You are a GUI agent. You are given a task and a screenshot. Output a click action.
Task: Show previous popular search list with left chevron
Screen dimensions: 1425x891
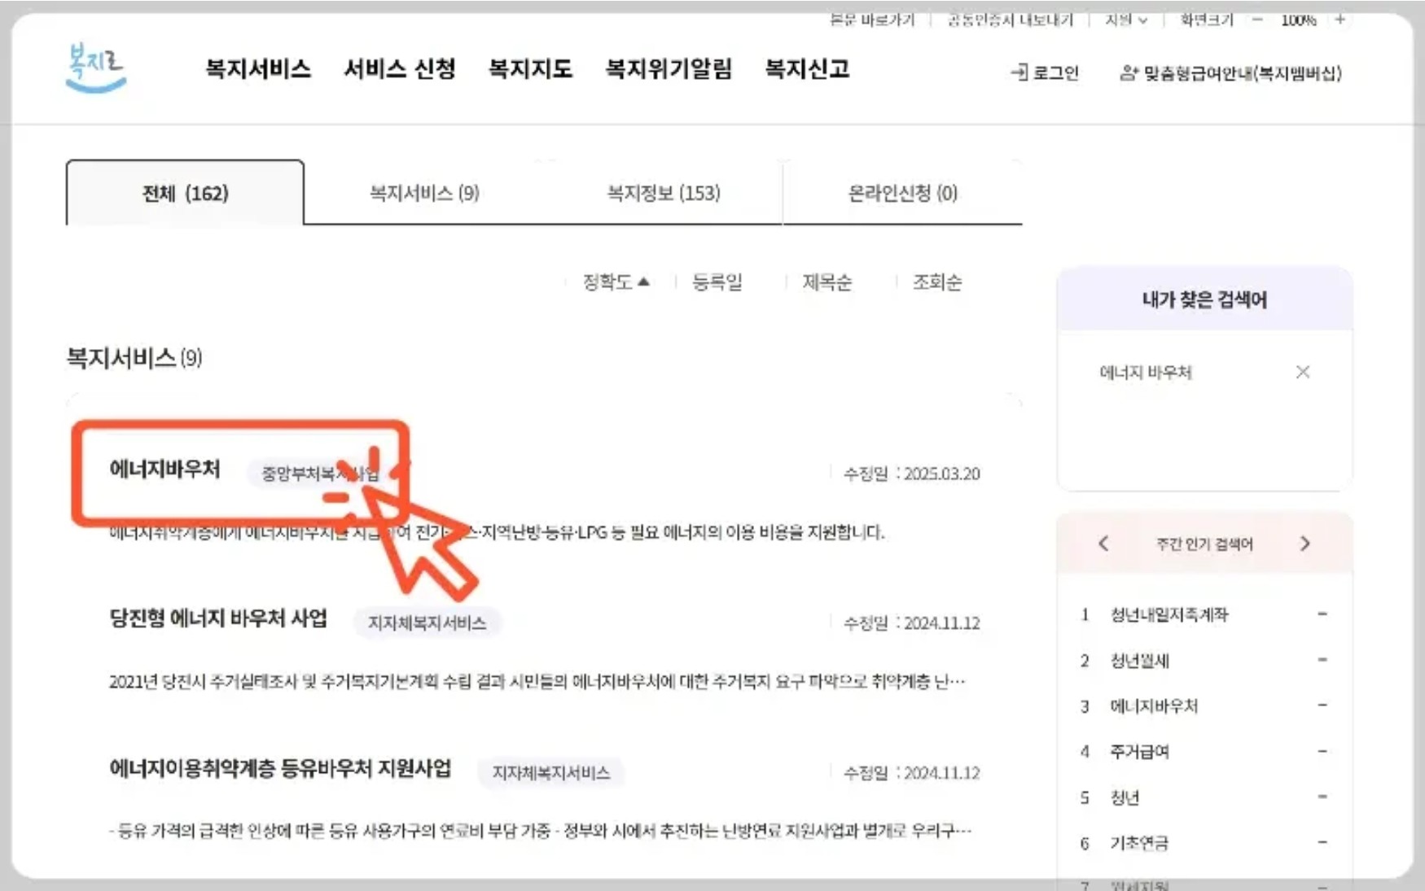point(1103,544)
